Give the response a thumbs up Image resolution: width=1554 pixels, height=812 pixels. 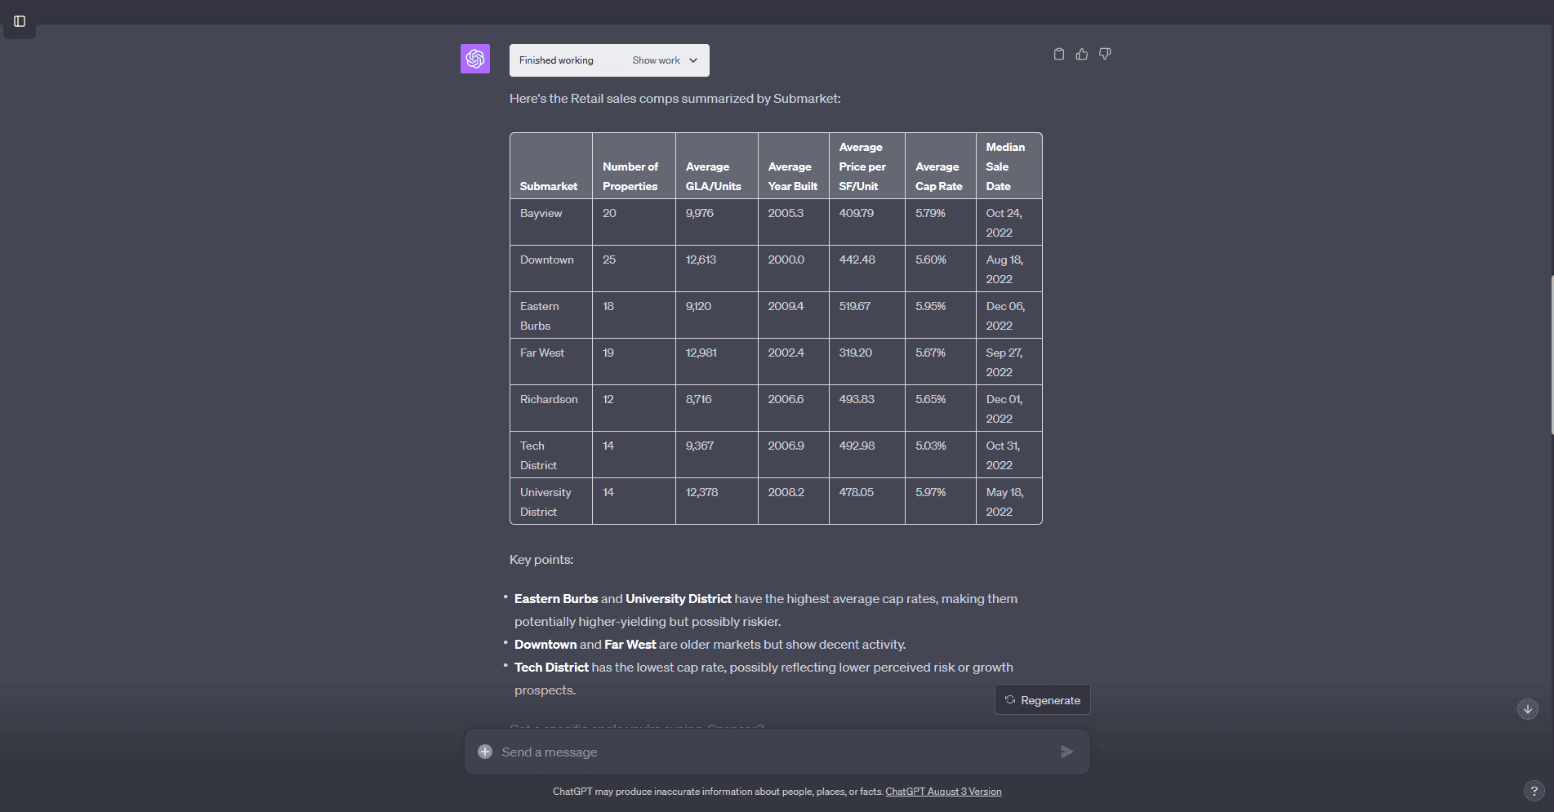(1082, 54)
